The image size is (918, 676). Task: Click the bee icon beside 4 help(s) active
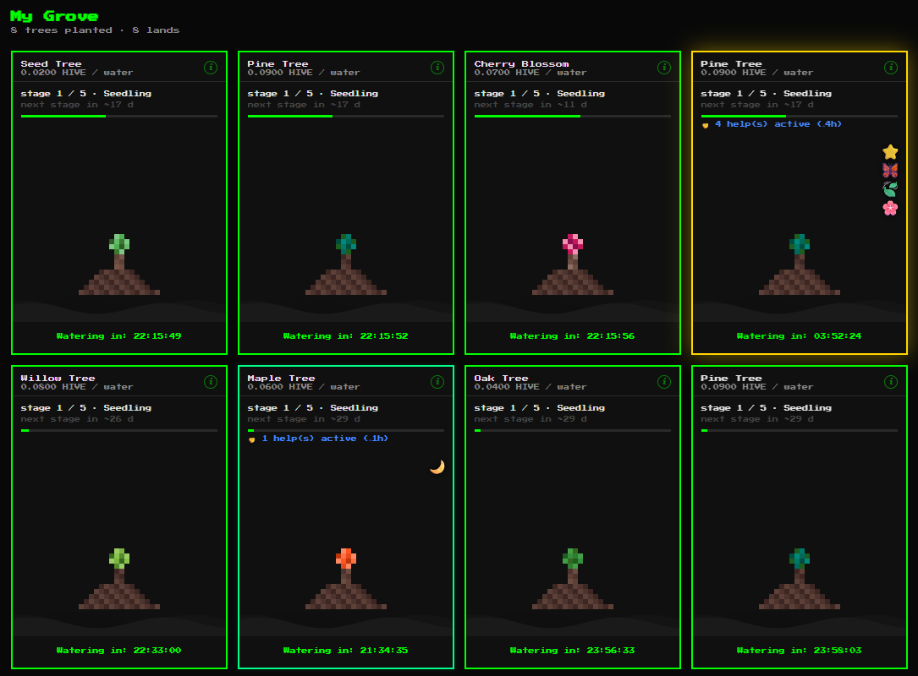click(x=706, y=124)
